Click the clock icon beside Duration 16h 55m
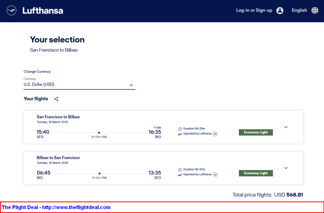This screenshot has height=213, width=324. point(180,129)
